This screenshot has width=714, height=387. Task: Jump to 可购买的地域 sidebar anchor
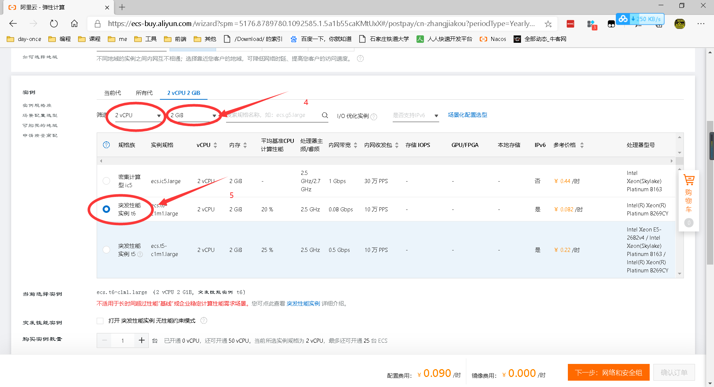coord(40,125)
